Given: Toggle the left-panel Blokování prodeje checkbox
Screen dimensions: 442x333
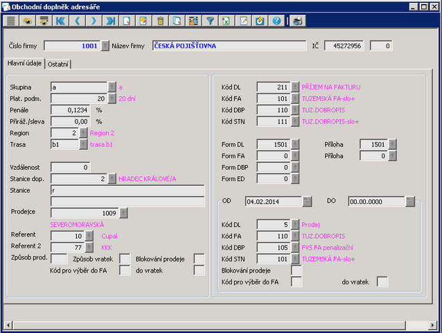Looking at the screenshot, I should pyautogui.click(x=200, y=259).
